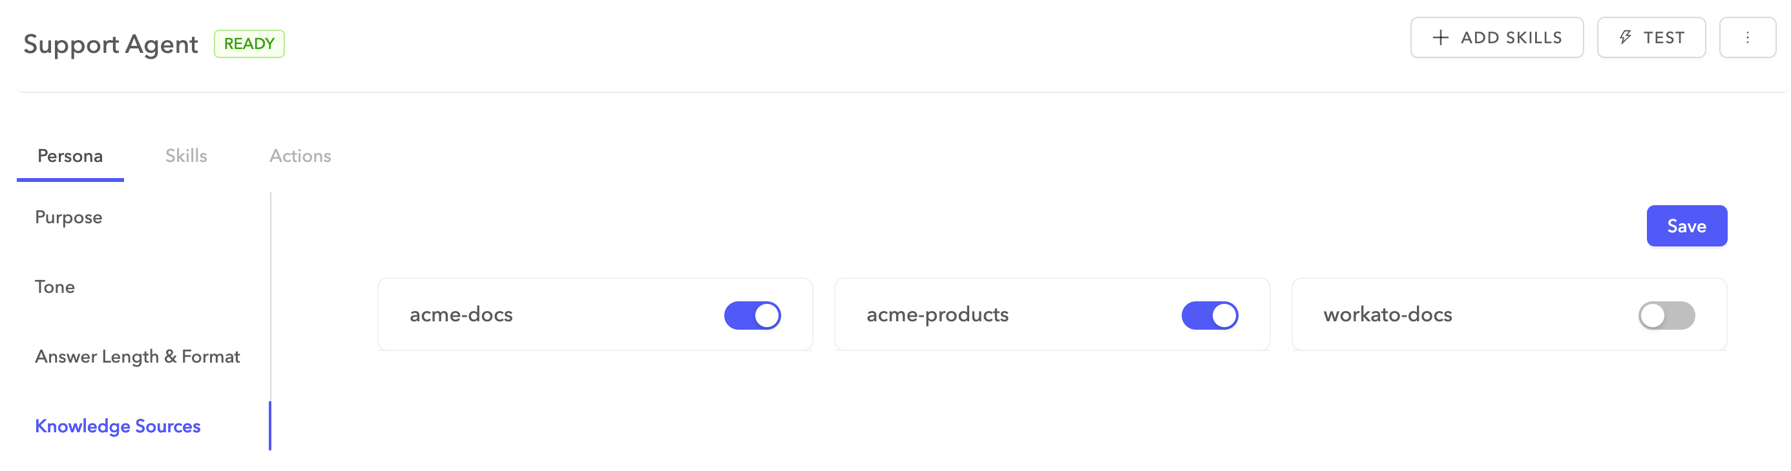Open the Tone settings section
The height and width of the screenshot is (471, 1791).
(x=55, y=287)
